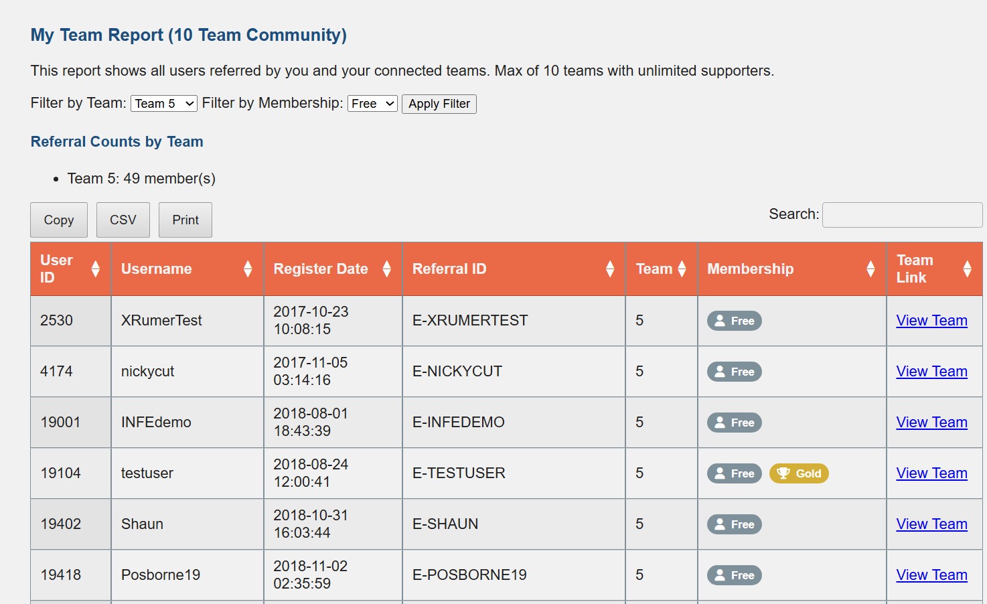Click Referral ID E-XRUMERTEST
The height and width of the screenshot is (604, 987).
pos(470,321)
